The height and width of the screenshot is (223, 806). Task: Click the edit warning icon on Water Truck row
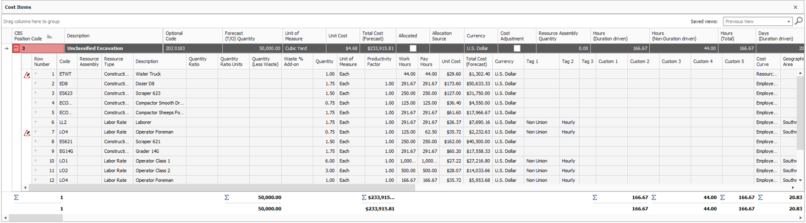click(27, 74)
